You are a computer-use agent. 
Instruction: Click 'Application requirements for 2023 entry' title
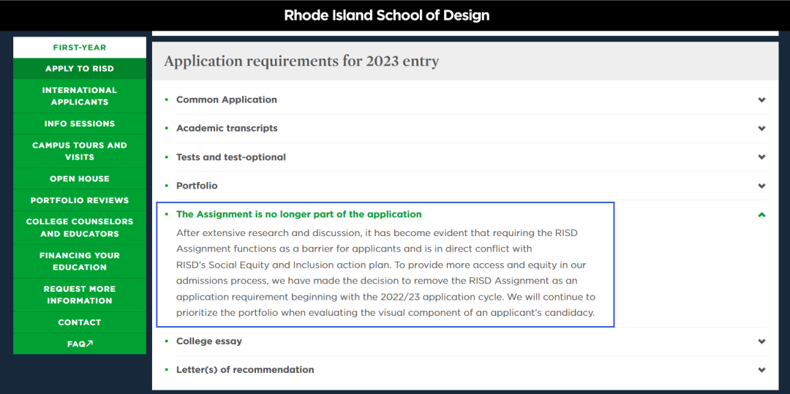(x=301, y=61)
